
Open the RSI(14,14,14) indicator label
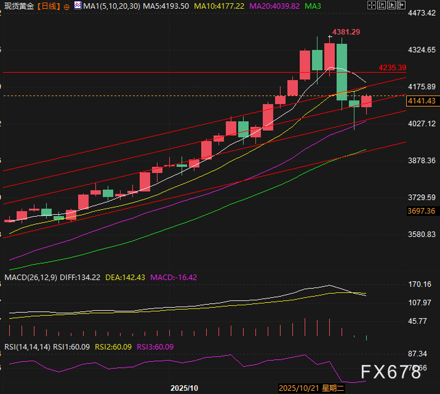(27, 347)
